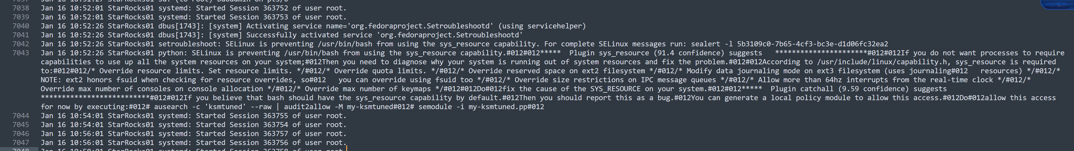Select line number 7042 in the gutter

(x=21, y=44)
